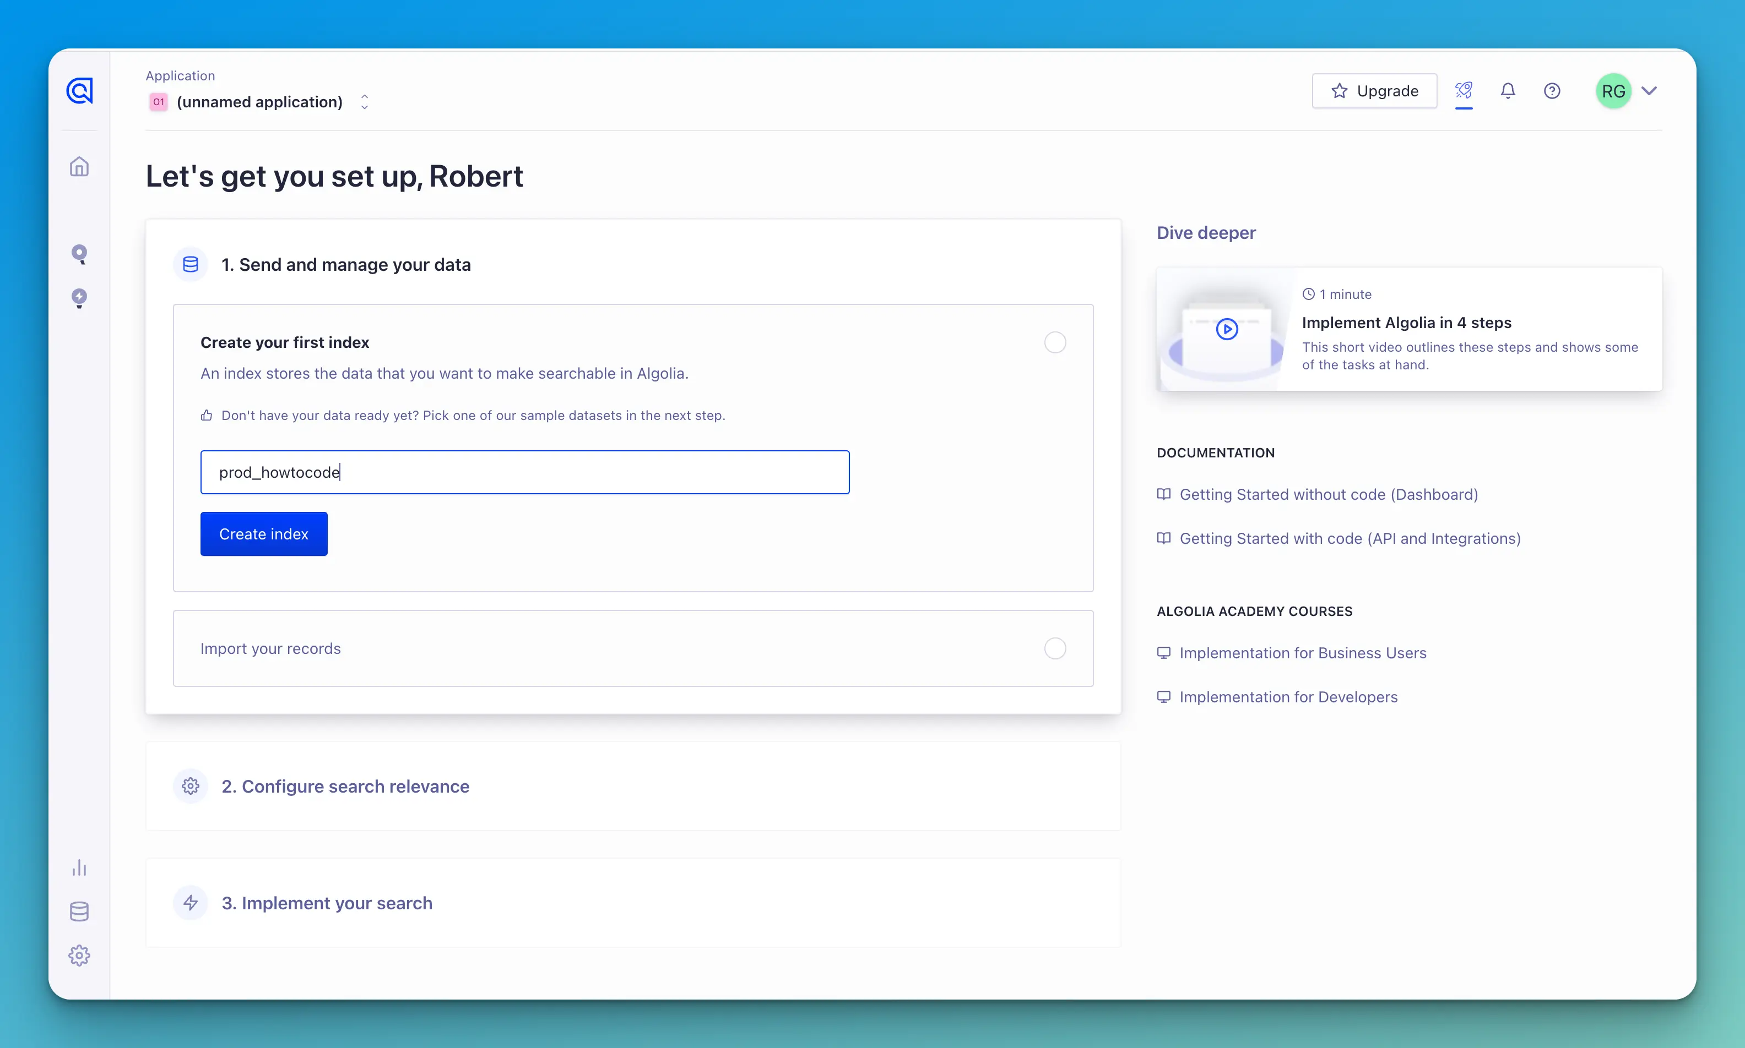Click the 01 application badge
The width and height of the screenshot is (1745, 1048).
click(159, 102)
